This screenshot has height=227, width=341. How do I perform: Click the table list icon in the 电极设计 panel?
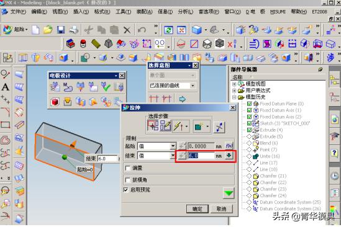[x=119, y=87]
